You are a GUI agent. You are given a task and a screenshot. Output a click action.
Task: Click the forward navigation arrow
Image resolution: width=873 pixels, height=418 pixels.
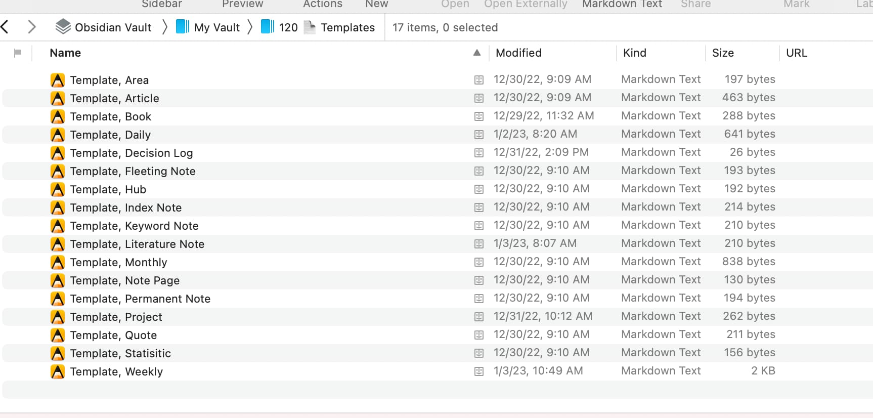click(31, 27)
